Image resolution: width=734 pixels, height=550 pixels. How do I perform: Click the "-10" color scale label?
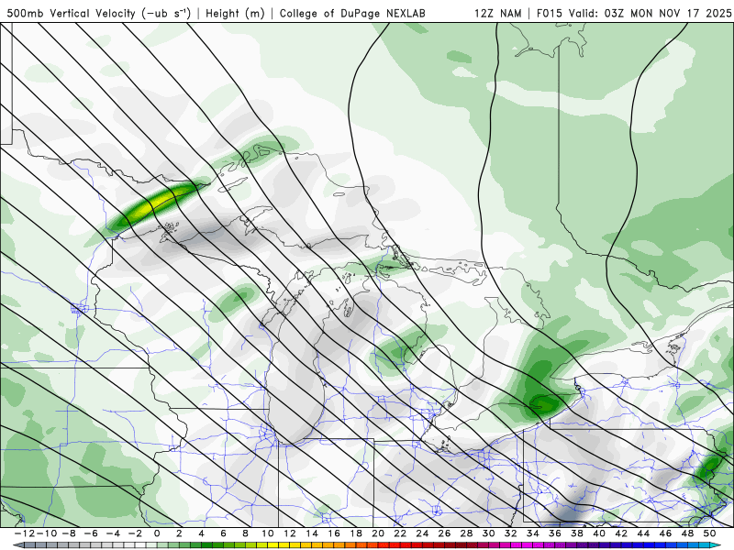click(45, 533)
